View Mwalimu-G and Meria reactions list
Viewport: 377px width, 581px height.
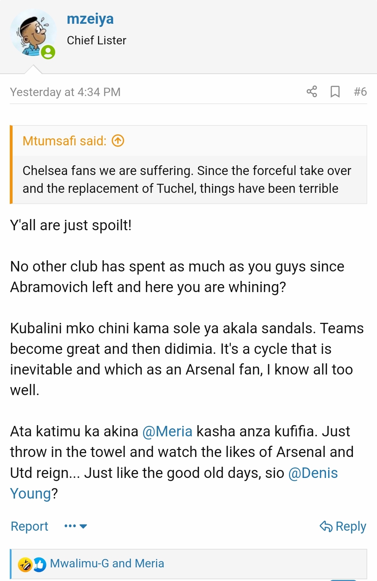pos(107,564)
